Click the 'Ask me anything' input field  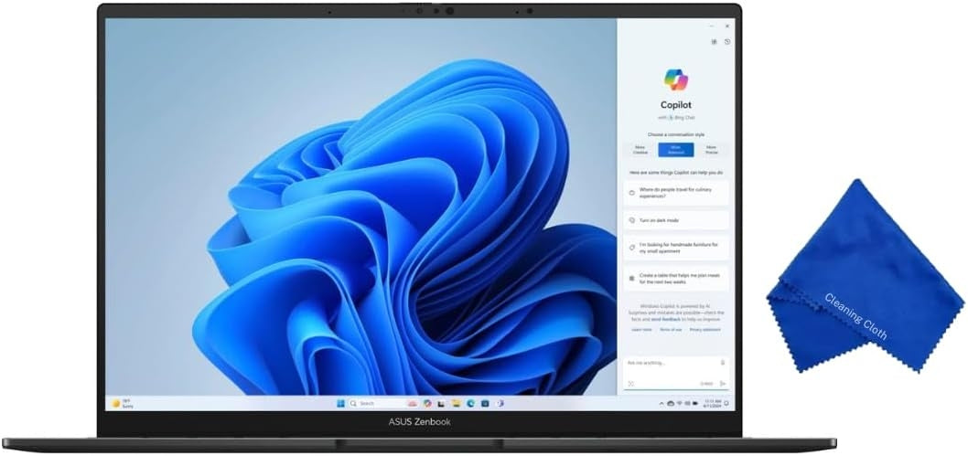[x=670, y=363]
